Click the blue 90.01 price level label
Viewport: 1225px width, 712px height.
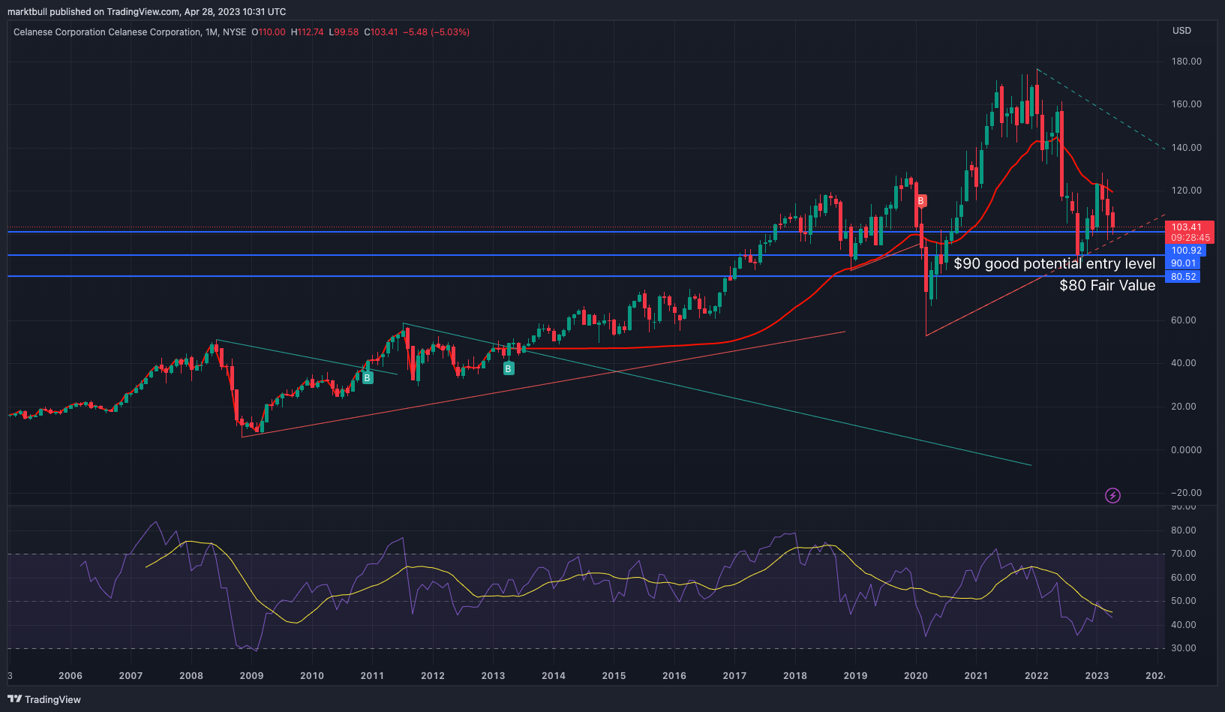[x=1183, y=263]
